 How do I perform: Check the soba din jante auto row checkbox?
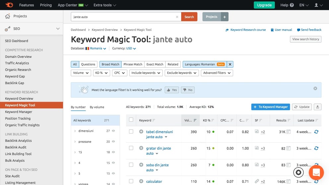point(131,165)
